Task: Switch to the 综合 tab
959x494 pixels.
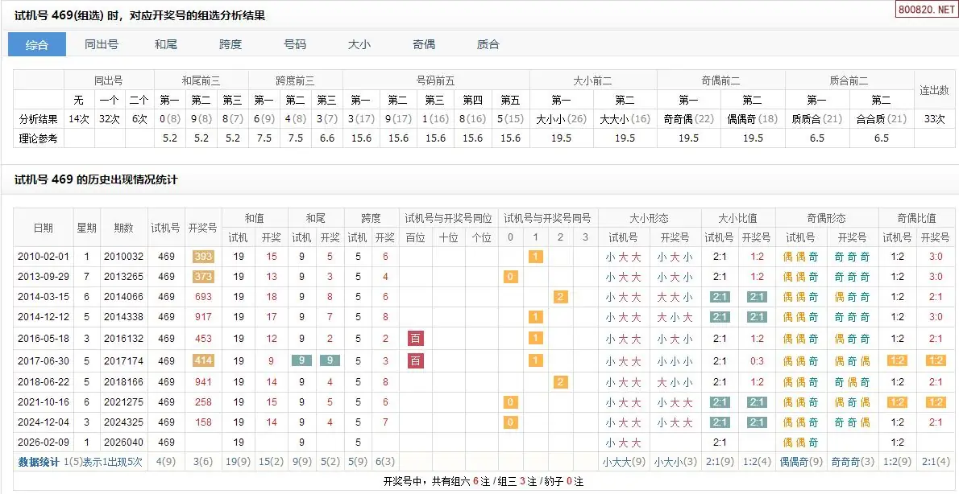Action: 37,44
